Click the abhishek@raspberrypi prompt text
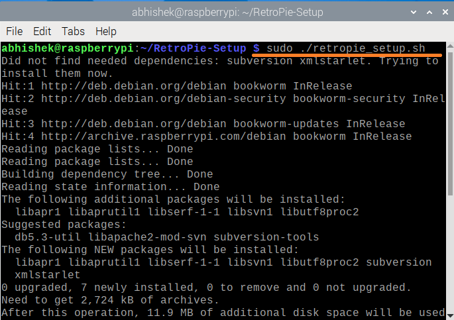Viewport: 454px width, 320px height. click(x=68, y=48)
